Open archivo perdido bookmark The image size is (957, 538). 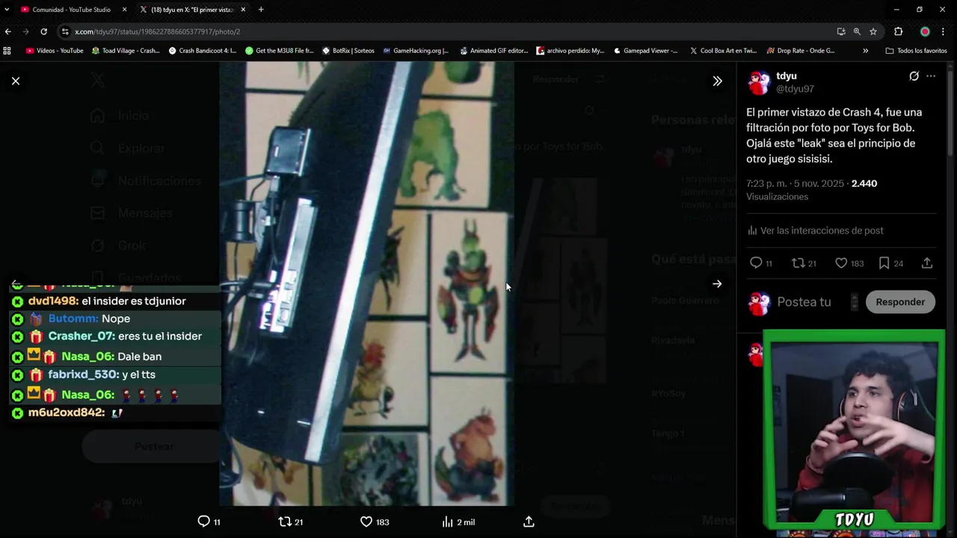point(570,51)
